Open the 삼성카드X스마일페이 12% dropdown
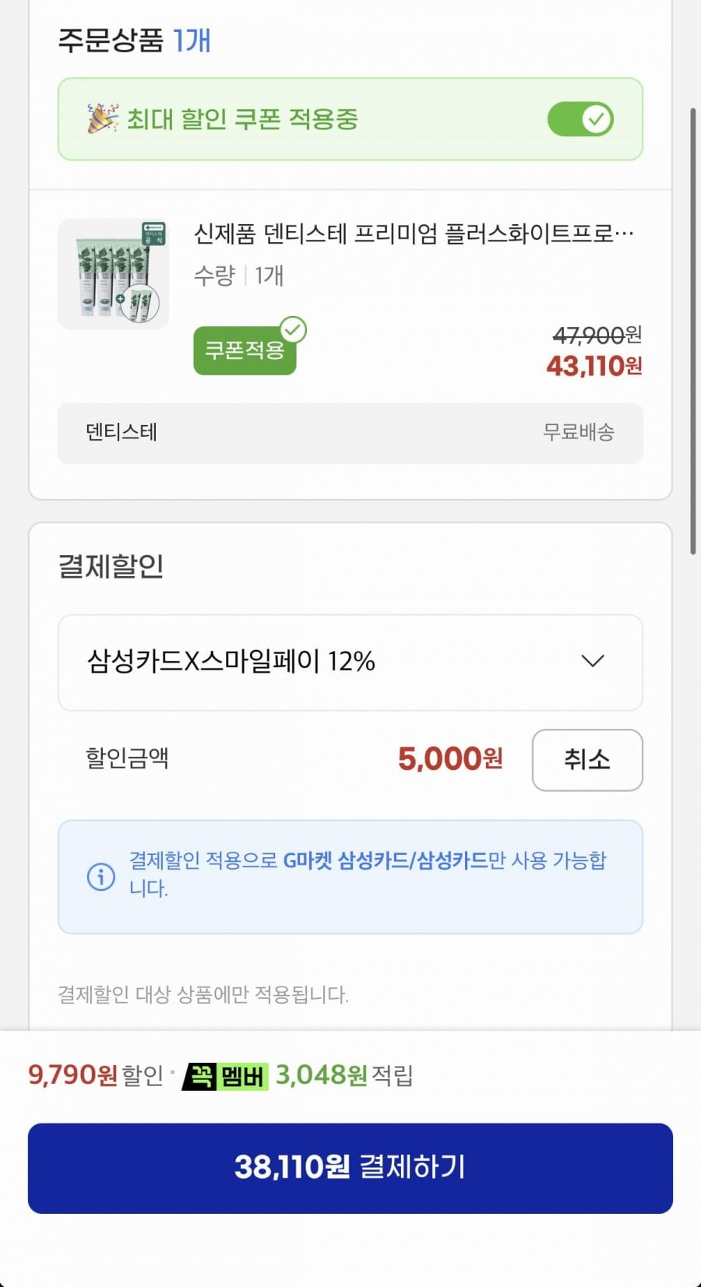Screen dimensions: 701x1287 pyautogui.click(x=350, y=663)
